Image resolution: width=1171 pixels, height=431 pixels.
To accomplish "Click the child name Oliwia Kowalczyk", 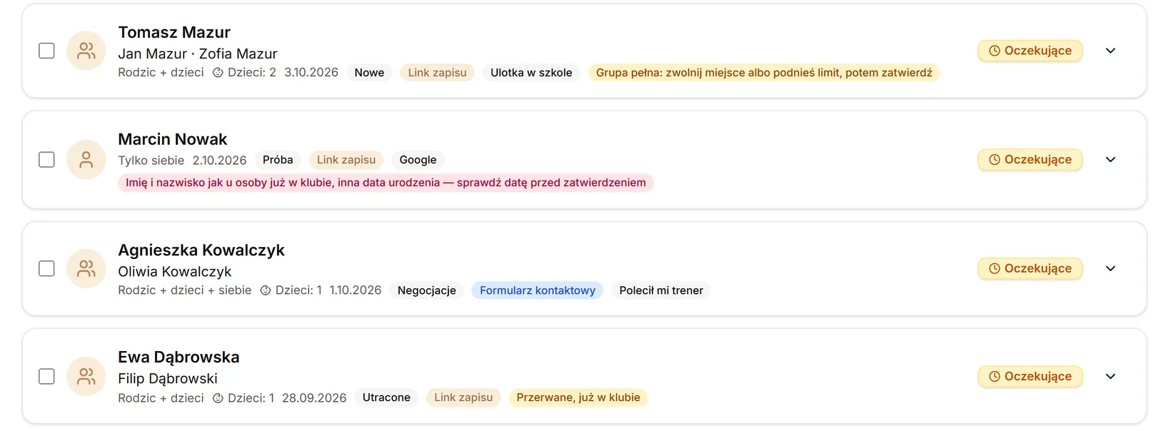I will tap(175, 272).
